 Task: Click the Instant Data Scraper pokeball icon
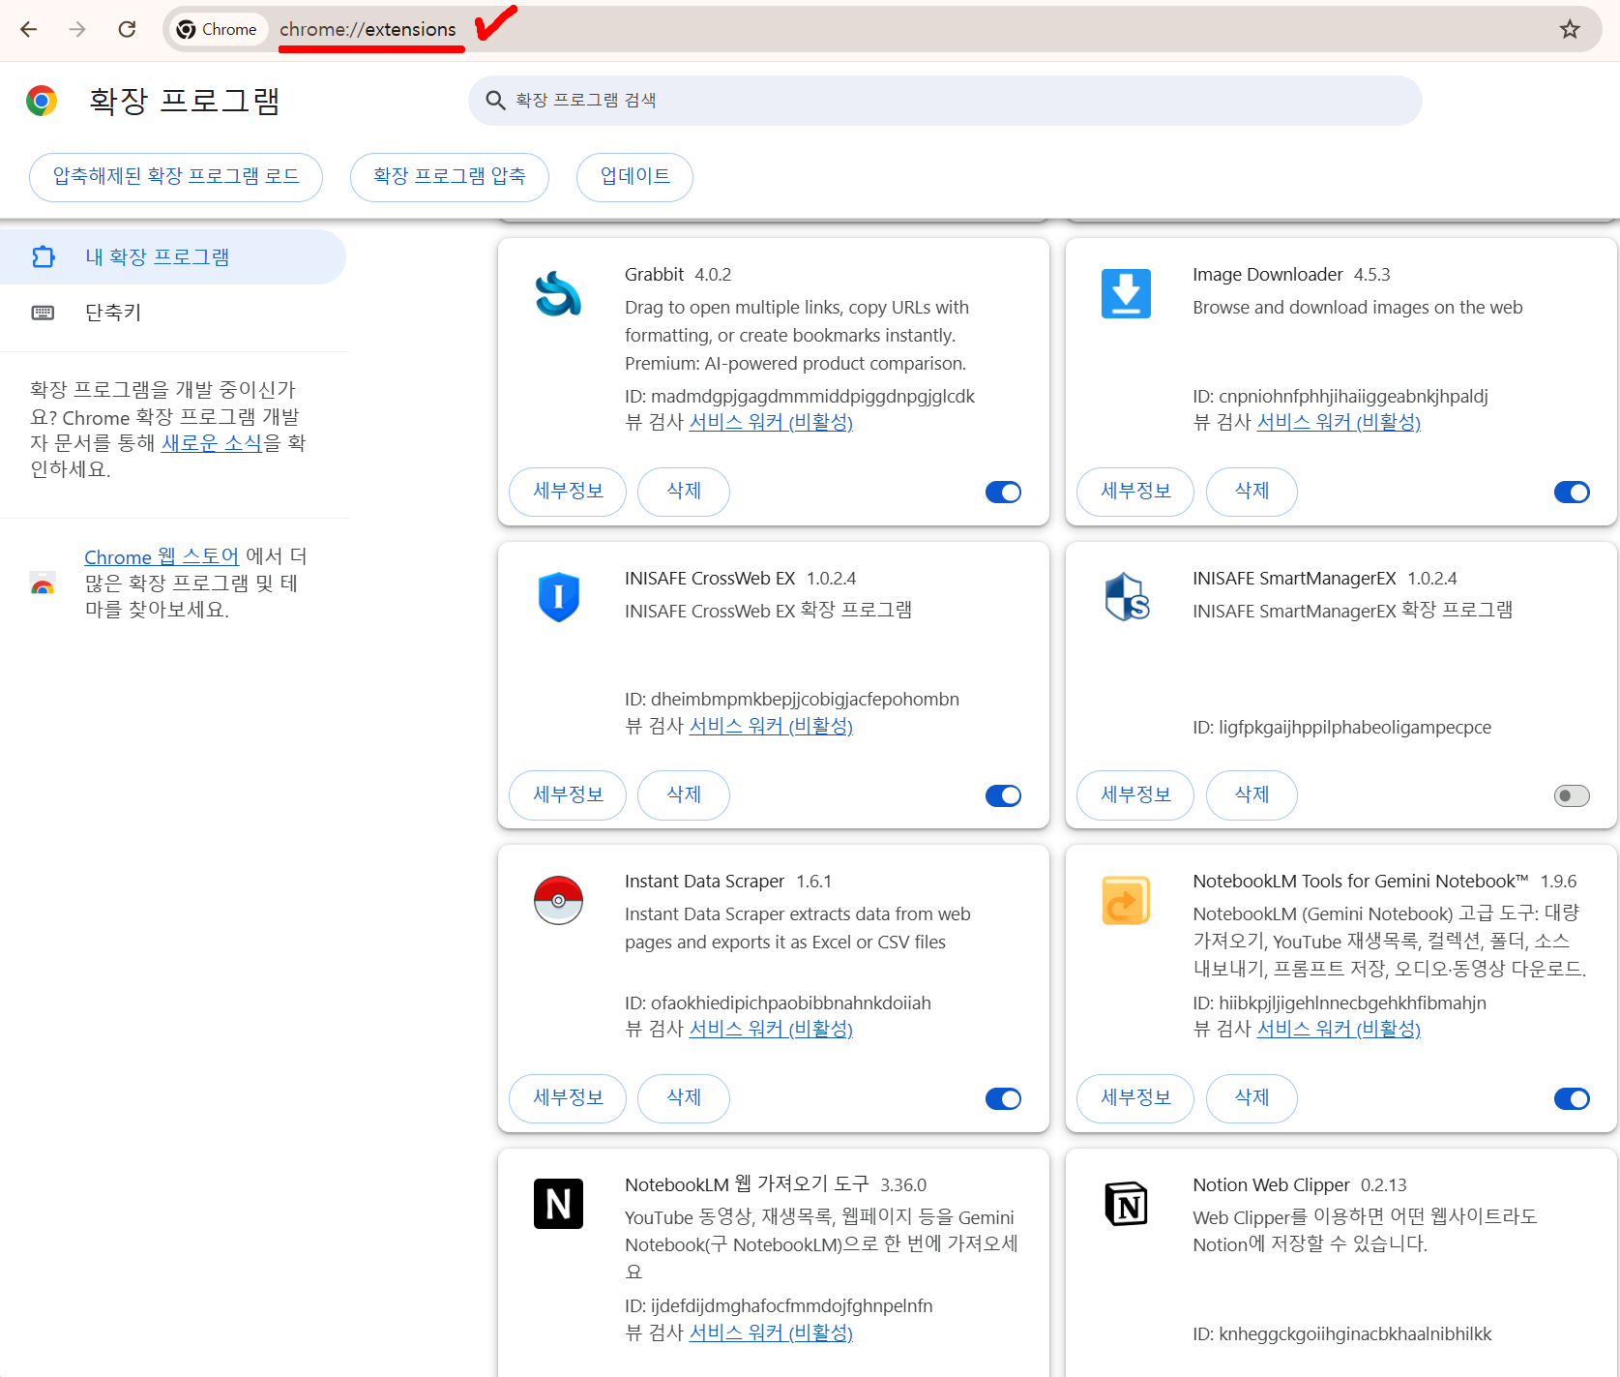(x=558, y=900)
